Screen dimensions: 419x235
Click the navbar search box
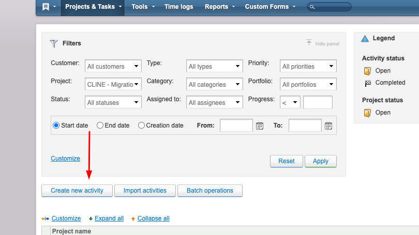[329, 7]
